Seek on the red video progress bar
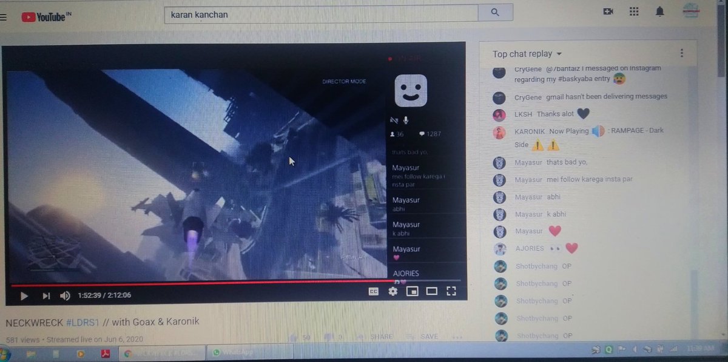728x362 pixels. [x=235, y=283]
